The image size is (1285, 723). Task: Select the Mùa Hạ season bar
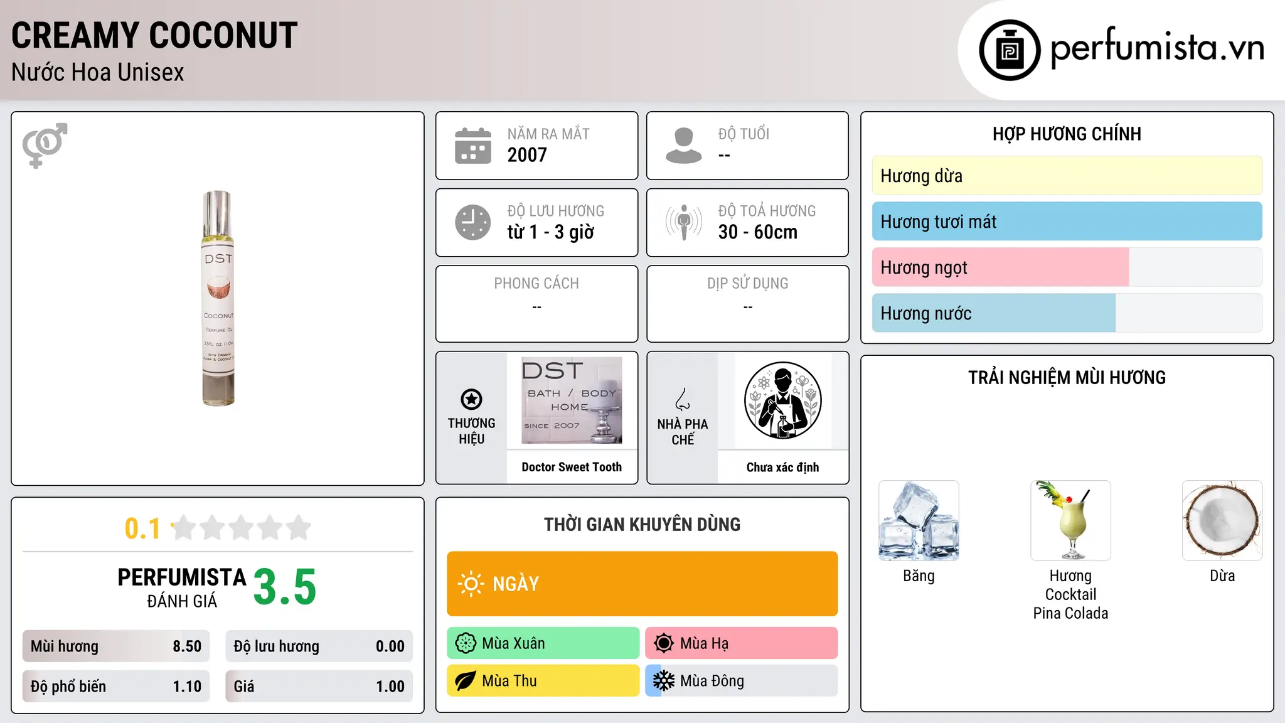[x=741, y=643]
